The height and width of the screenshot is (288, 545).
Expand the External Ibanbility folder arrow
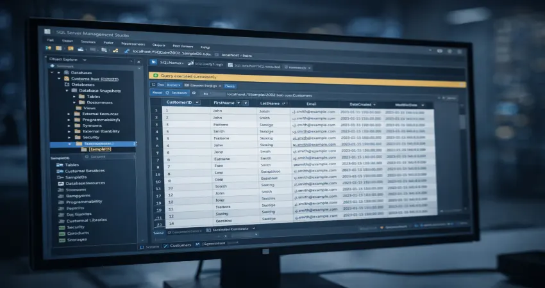click(x=69, y=131)
